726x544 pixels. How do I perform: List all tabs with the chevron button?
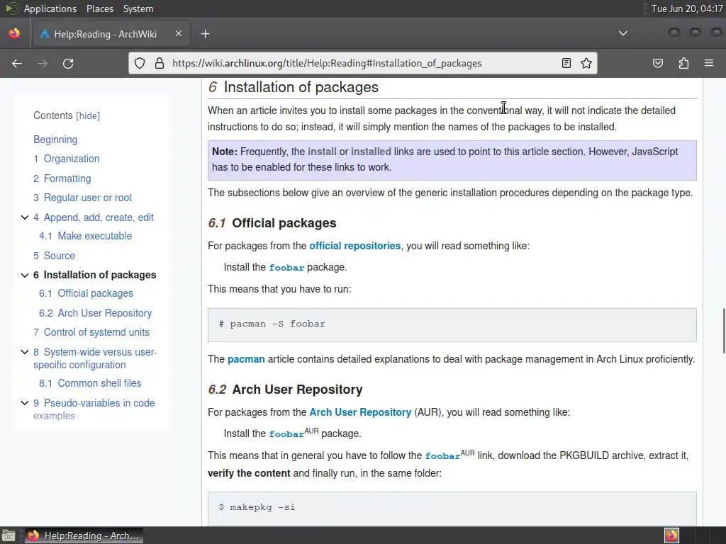(x=623, y=33)
